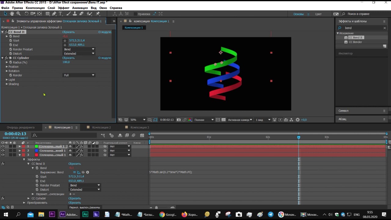Click expression language menu play icon
This screenshot has width=391, height=220.
click(x=88, y=172)
